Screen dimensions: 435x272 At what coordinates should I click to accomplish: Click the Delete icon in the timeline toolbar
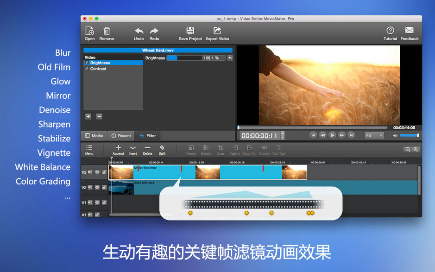click(x=147, y=149)
